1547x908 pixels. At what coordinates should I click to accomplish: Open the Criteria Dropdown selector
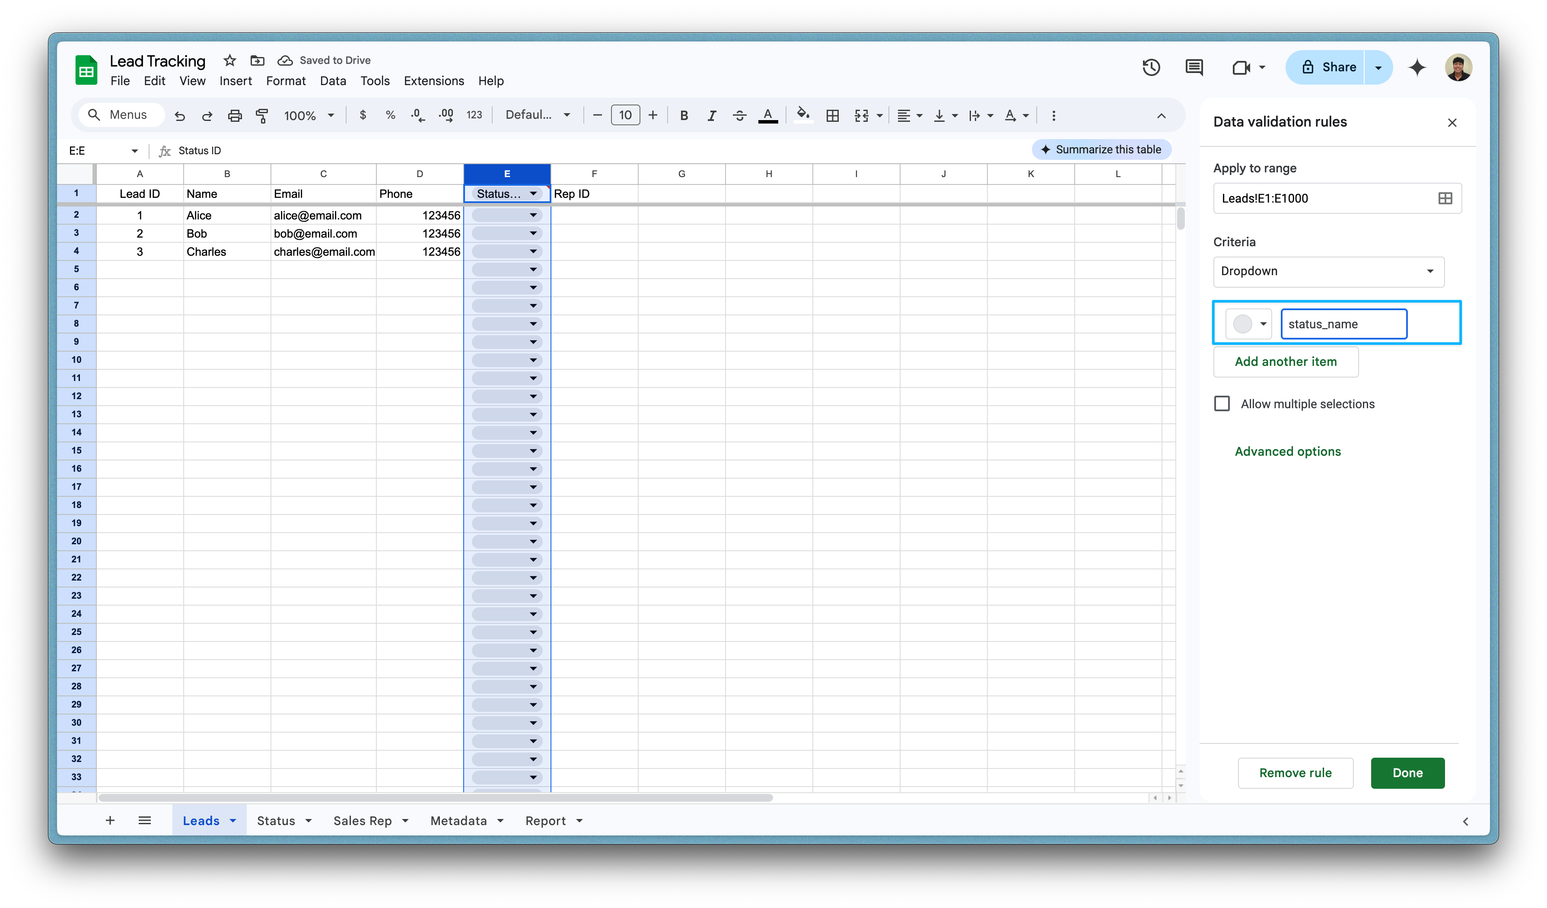pyautogui.click(x=1328, y=271)
